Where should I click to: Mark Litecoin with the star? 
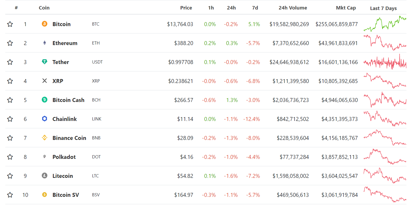pos(10,176)
